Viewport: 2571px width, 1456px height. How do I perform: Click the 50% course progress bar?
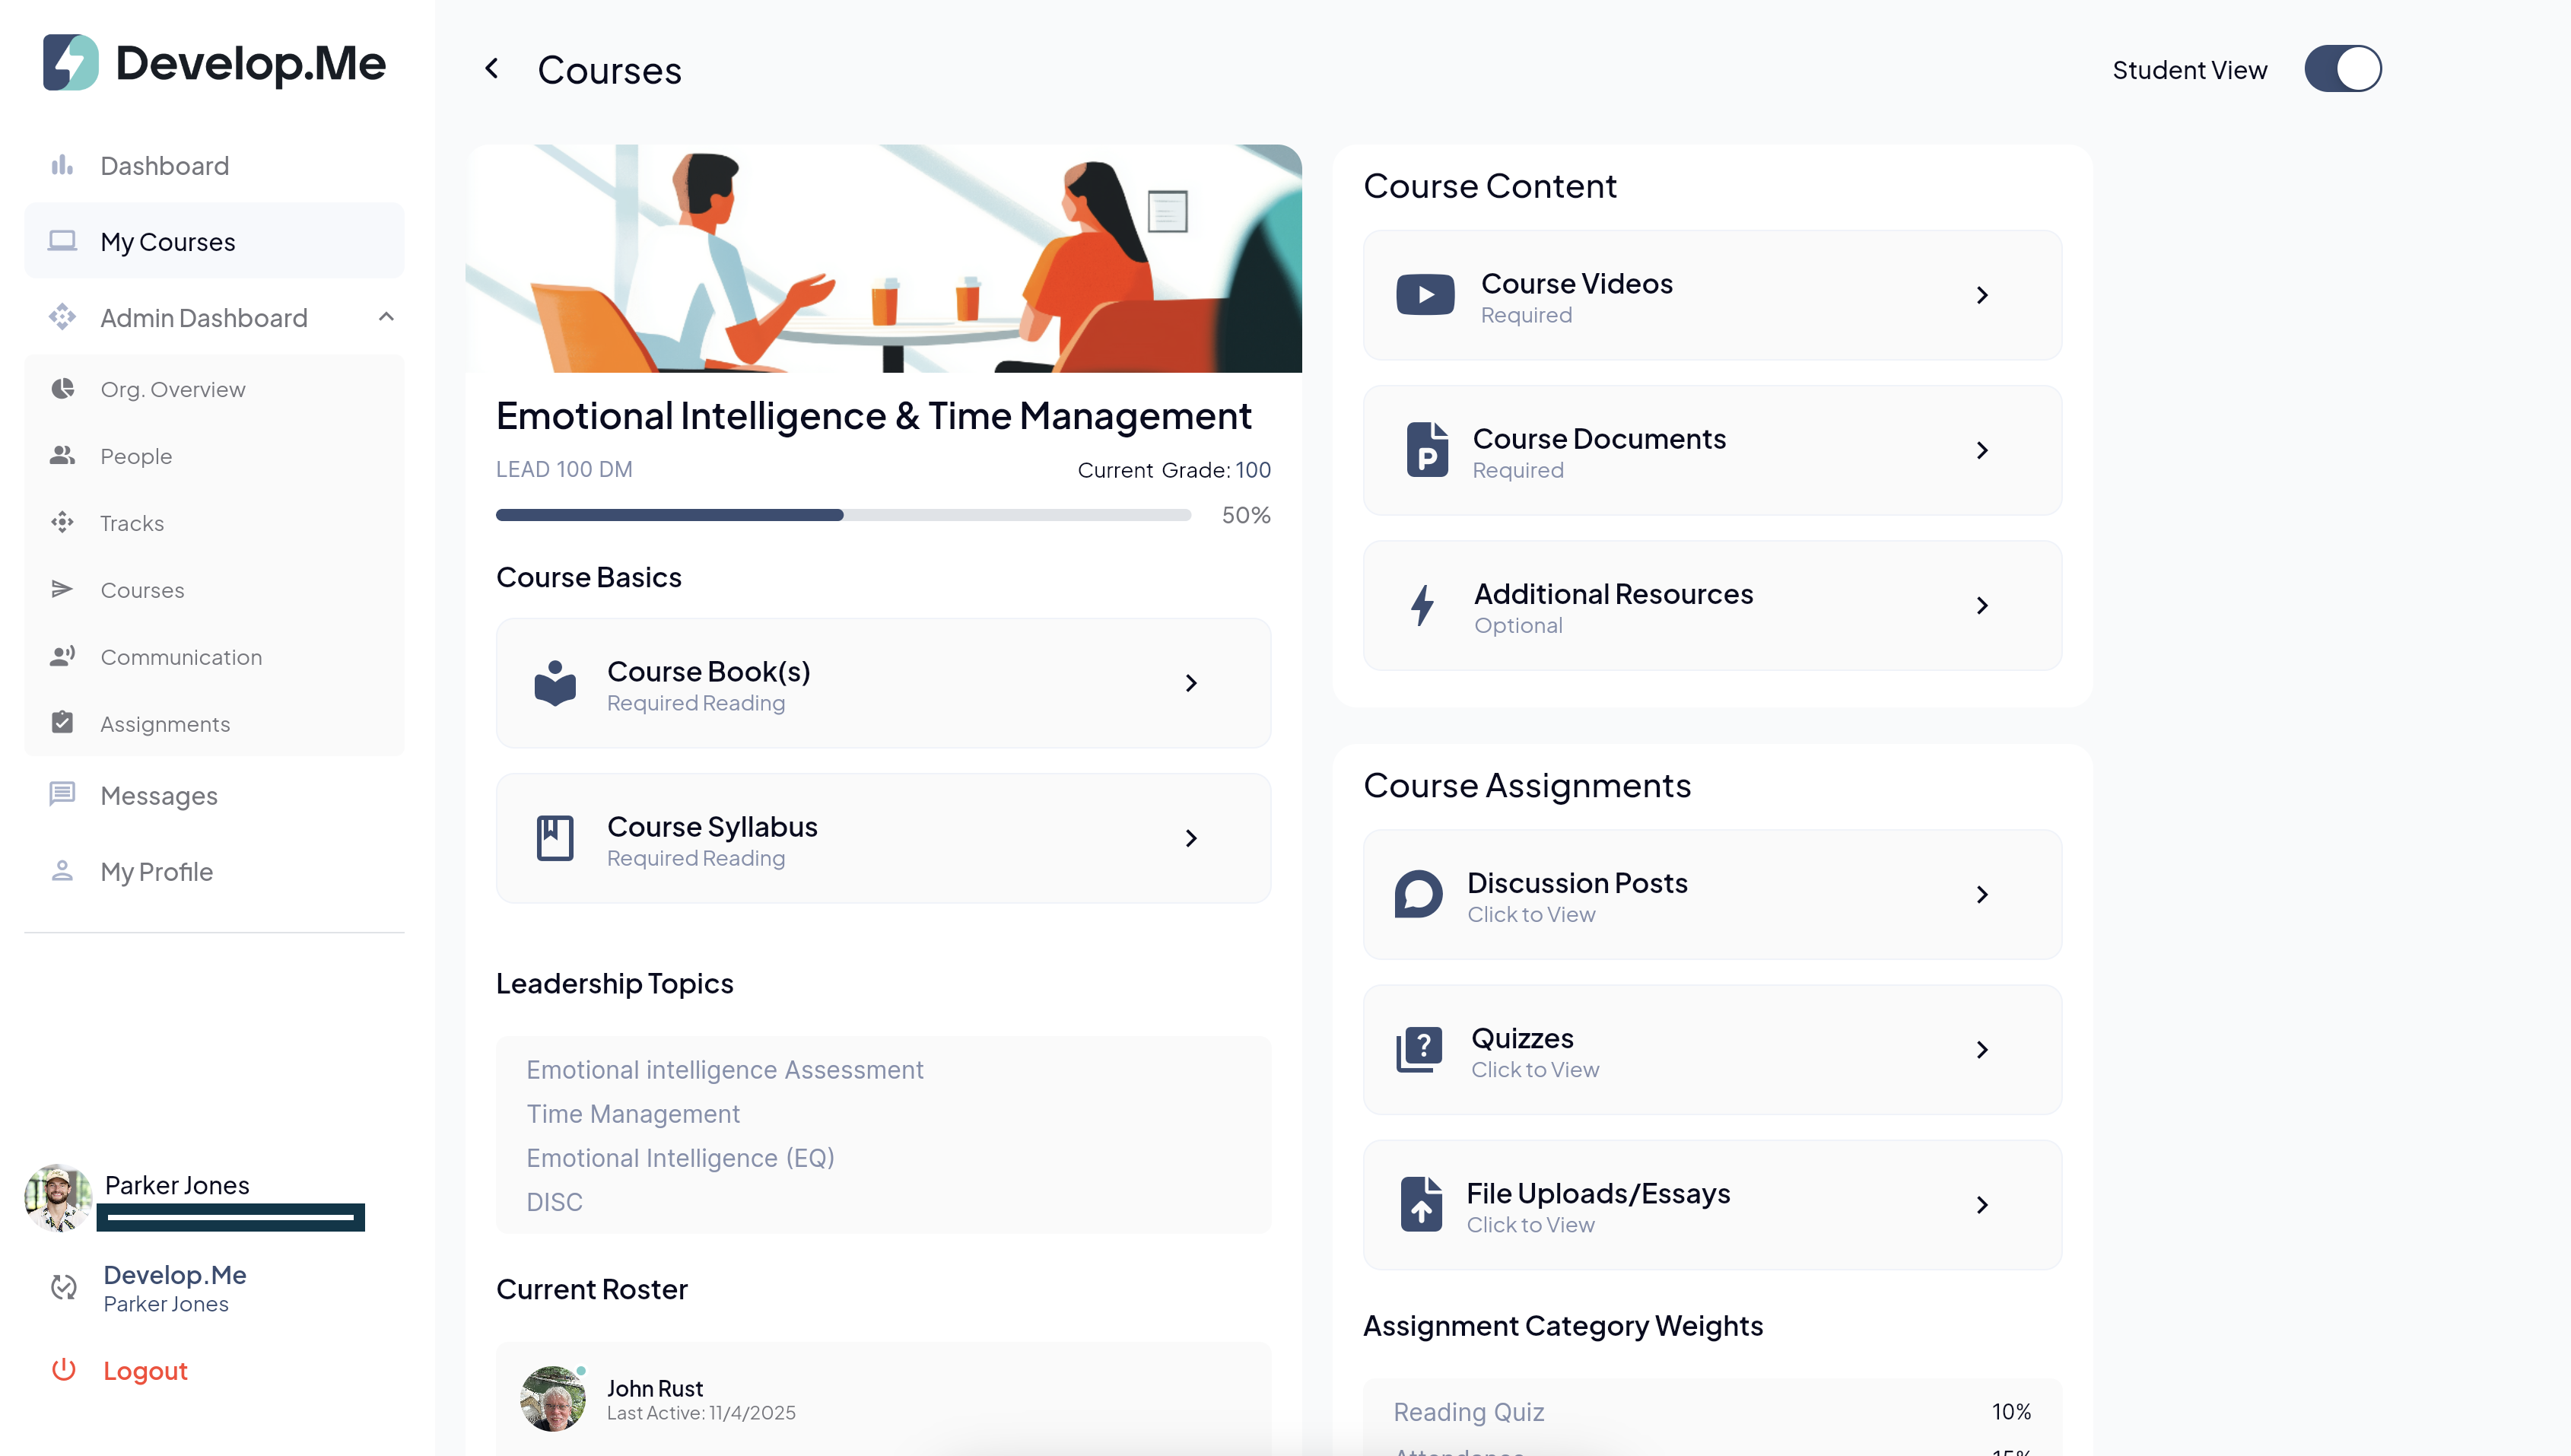843,515
